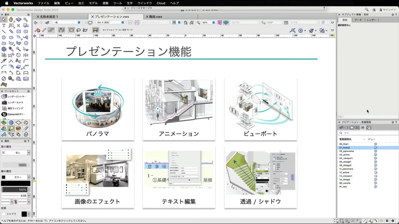399x224 pixels.
Task: Expand the 65% zoom level dropdown
Action: pos(214,23)
